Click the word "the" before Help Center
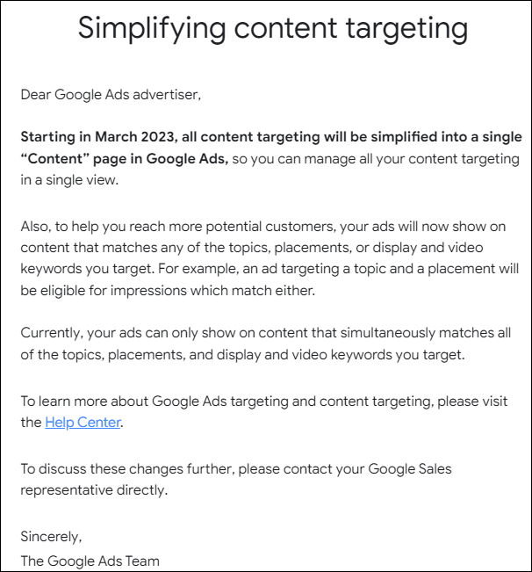The width and height of the screenshot is (532, 572). [x=32, y=423]
